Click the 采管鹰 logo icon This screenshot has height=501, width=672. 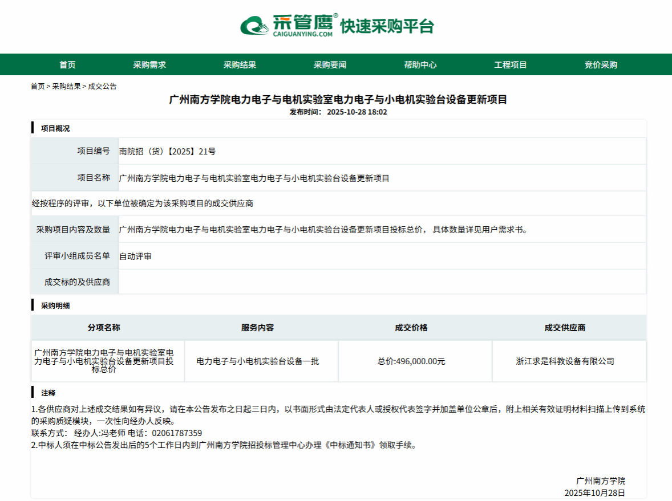pos(254,26)
